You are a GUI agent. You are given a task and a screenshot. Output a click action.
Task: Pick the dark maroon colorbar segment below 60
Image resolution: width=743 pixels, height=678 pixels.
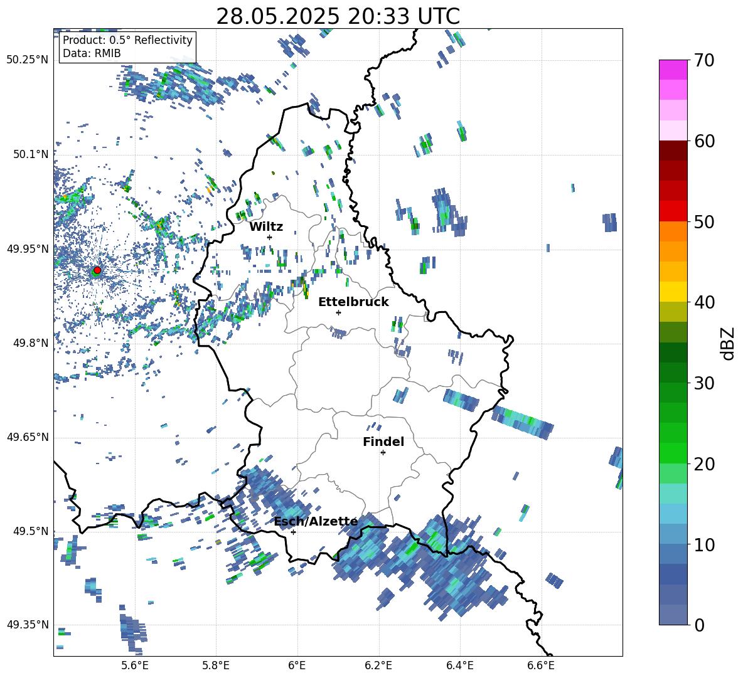673,151
